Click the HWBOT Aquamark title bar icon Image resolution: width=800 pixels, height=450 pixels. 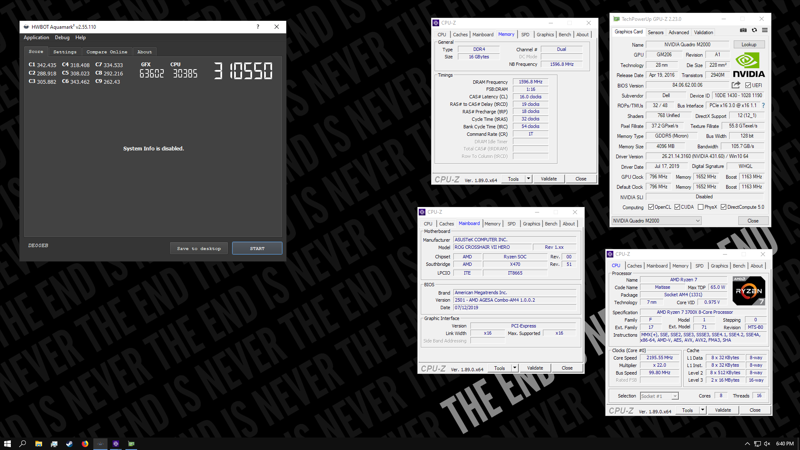click(x=26, y=27)
